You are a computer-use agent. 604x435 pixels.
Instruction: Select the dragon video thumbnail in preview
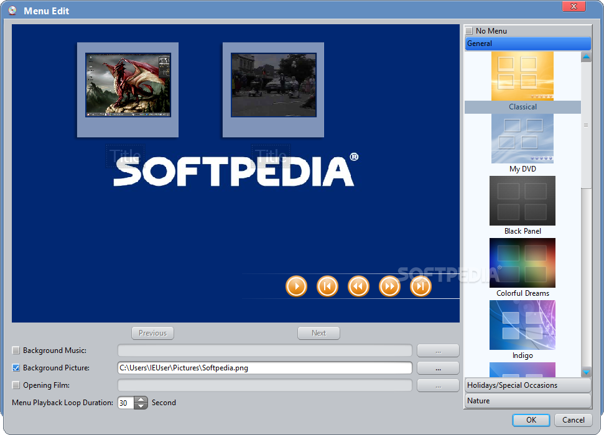point(128,85)
